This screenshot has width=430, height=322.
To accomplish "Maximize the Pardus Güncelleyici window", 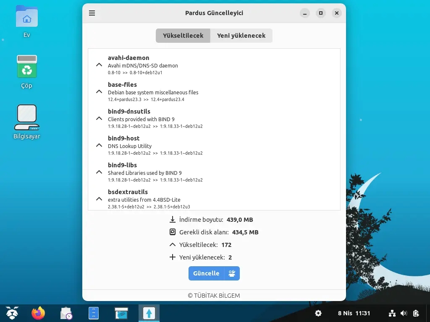I will click(x=320, y=13).
